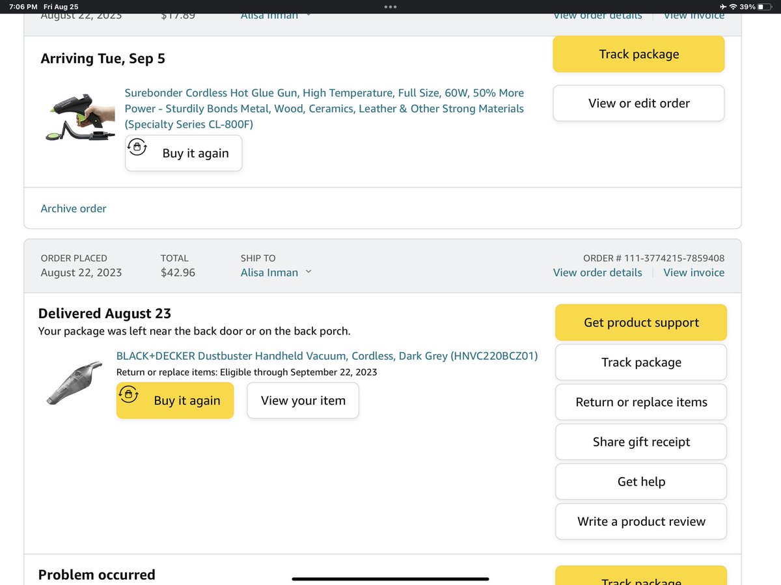Click the reorder icon on the yellow Buy it again button
Image resolution: width=781 pixels, height=585 pixels.
point(128,394)
